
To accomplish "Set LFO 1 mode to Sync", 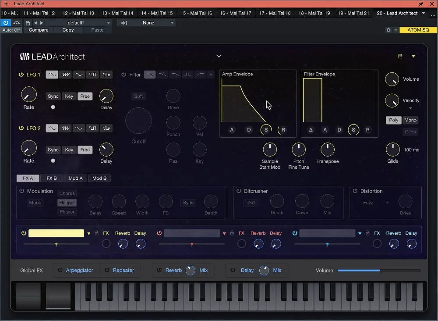I will (53, 96).
